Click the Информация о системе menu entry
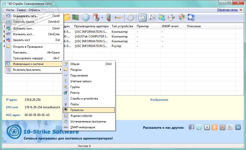The height and width of the screenshot is (150, 246). 34,64
